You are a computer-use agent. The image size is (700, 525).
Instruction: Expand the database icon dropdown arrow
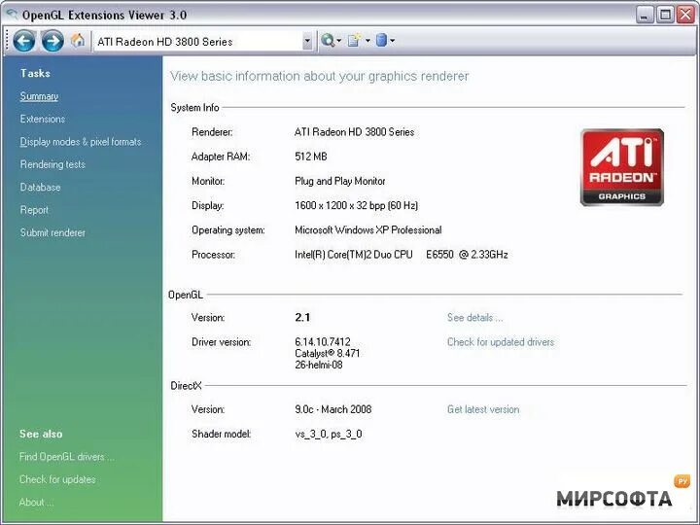[393, 41]
